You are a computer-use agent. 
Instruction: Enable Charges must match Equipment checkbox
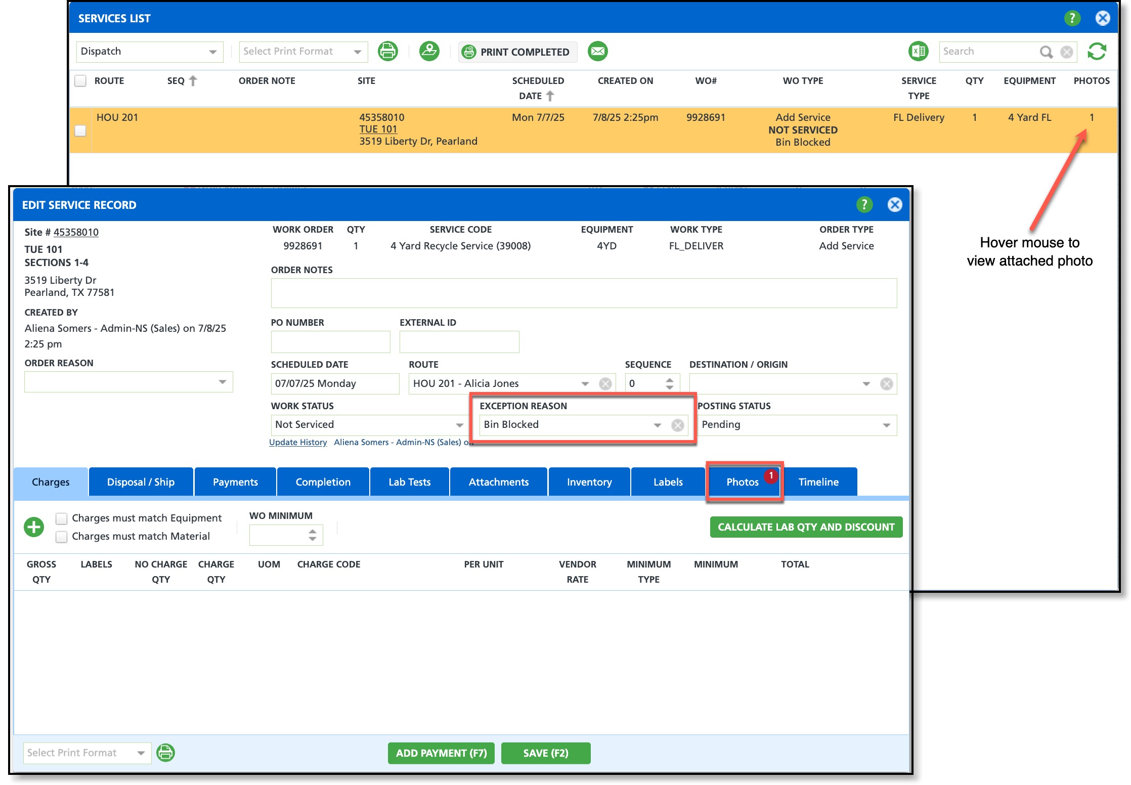tap(61, 518)
